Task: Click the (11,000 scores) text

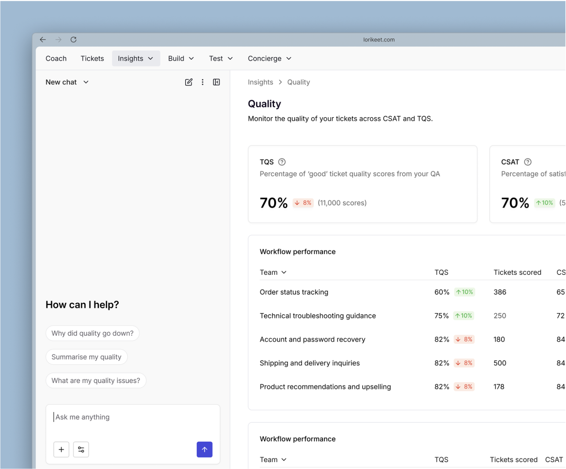Action: coord(342,203)
